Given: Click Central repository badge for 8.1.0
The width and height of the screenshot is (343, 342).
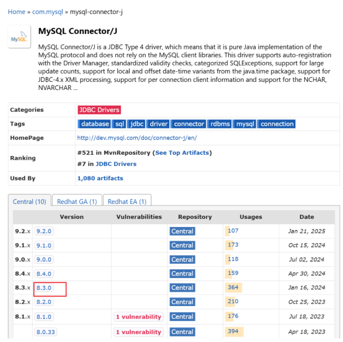Looking at the screenshot, I should [182, 316].
